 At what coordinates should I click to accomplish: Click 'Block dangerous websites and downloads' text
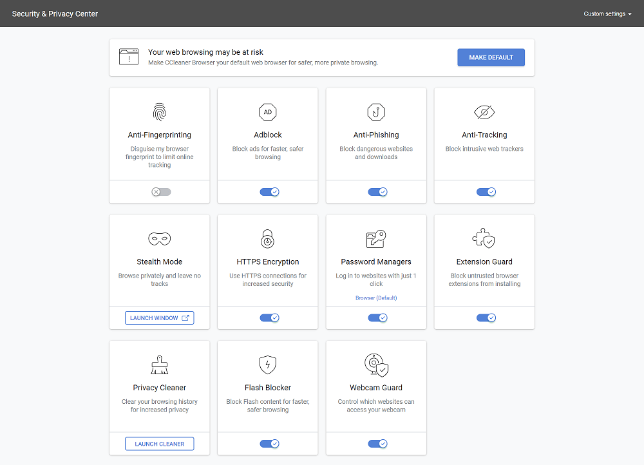coord(376,153)
